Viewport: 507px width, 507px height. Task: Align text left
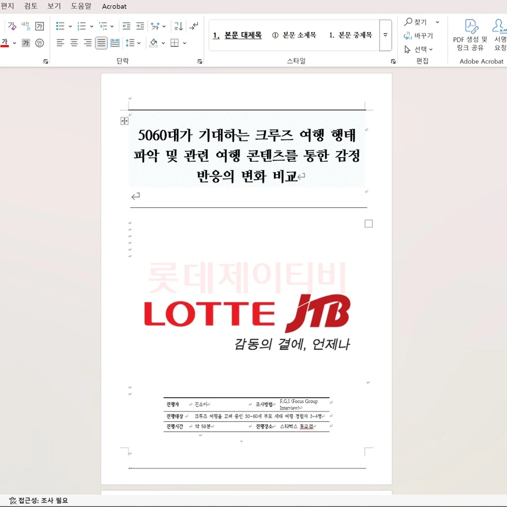(60, 43)
